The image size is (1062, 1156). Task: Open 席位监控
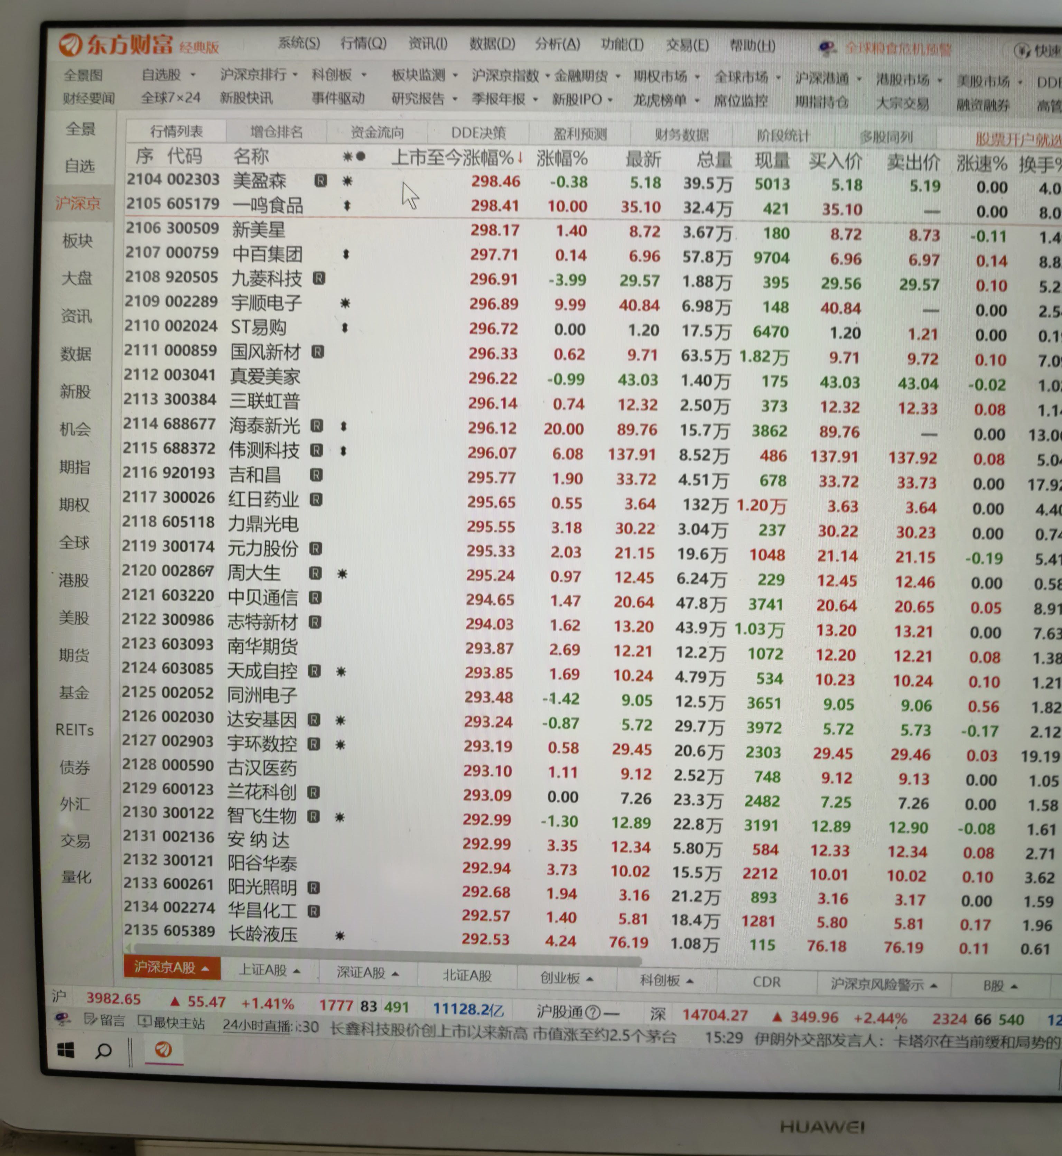[741, 102]
